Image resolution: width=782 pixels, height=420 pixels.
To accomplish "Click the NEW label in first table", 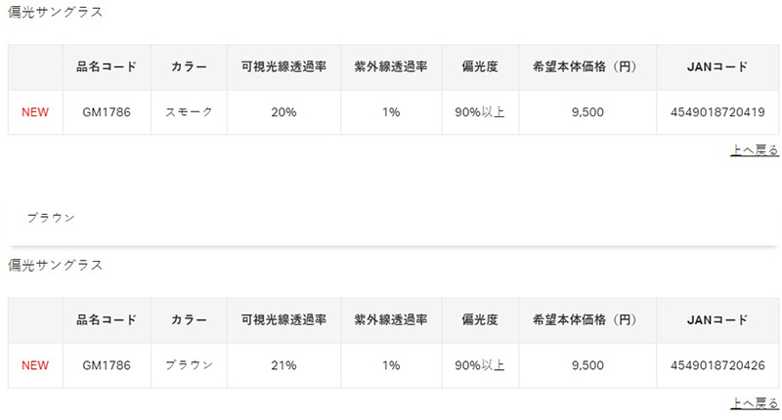I will [x=35, y=112].
